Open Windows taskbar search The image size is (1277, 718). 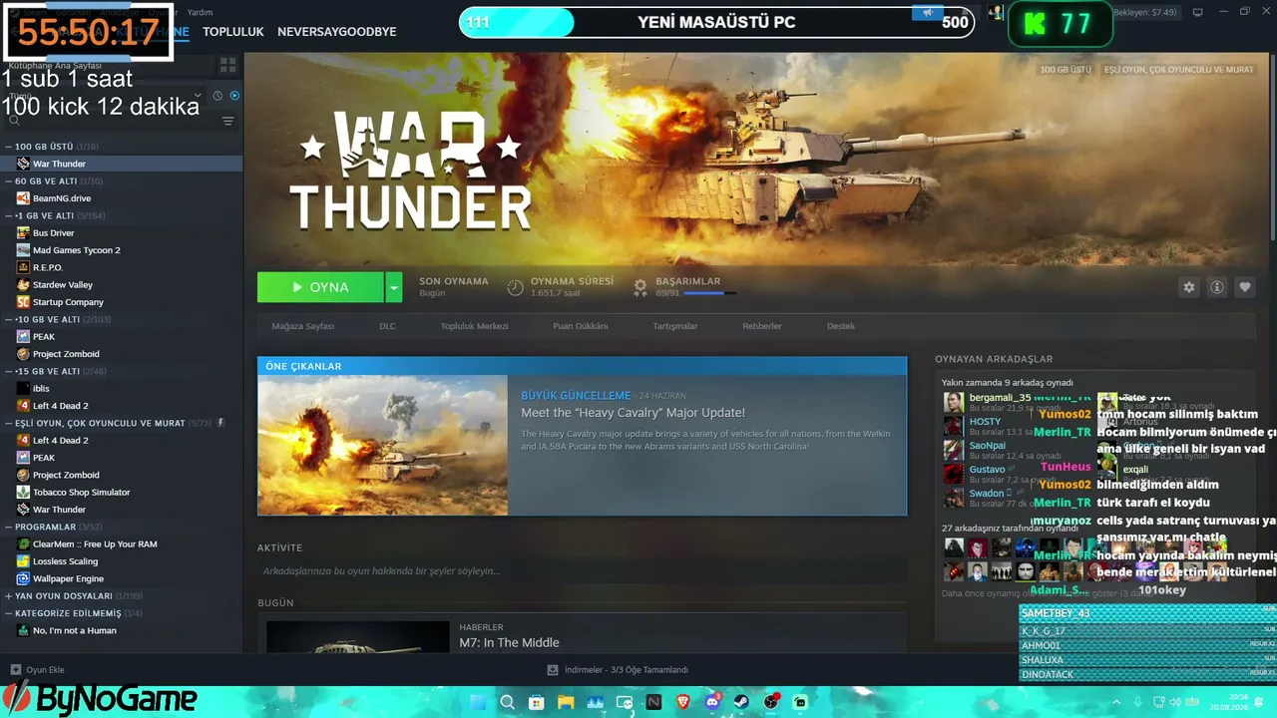point(507,702)
